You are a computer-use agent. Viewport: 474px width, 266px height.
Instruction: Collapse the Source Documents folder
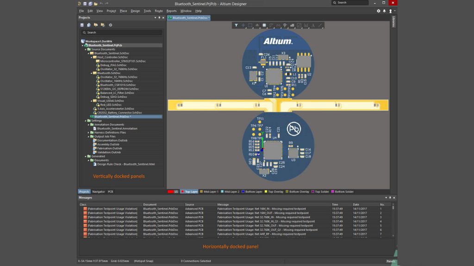[x=86, y=48]
